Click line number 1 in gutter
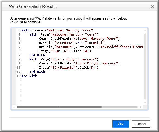The height and width of the screenshot is (132, 159). [19, 30]
